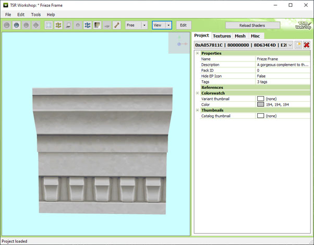Minimize the TSR Workshop window

coord(275,5)
